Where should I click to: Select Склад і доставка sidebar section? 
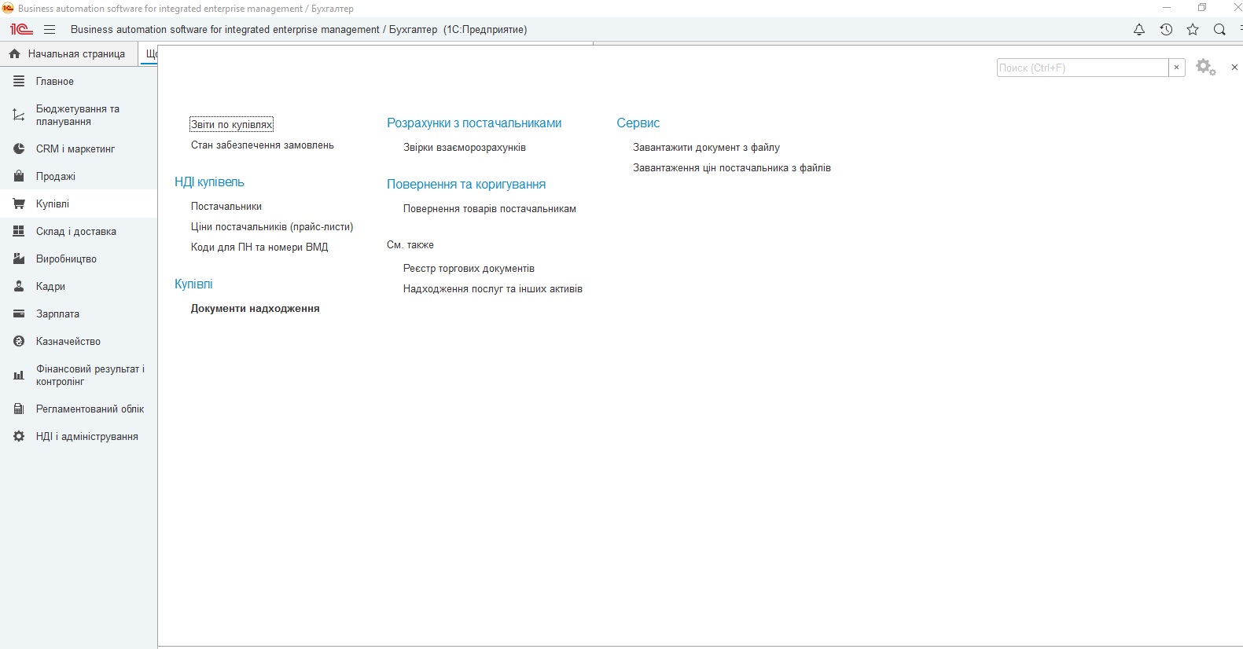tap(75, 232)
